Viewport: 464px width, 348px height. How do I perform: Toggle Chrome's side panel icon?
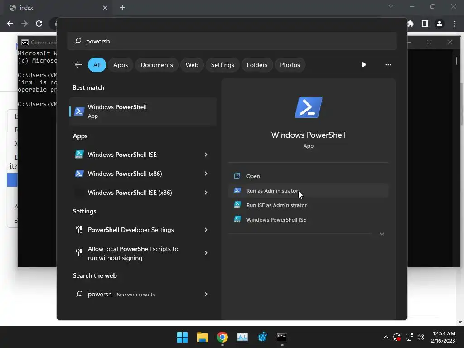425,24
